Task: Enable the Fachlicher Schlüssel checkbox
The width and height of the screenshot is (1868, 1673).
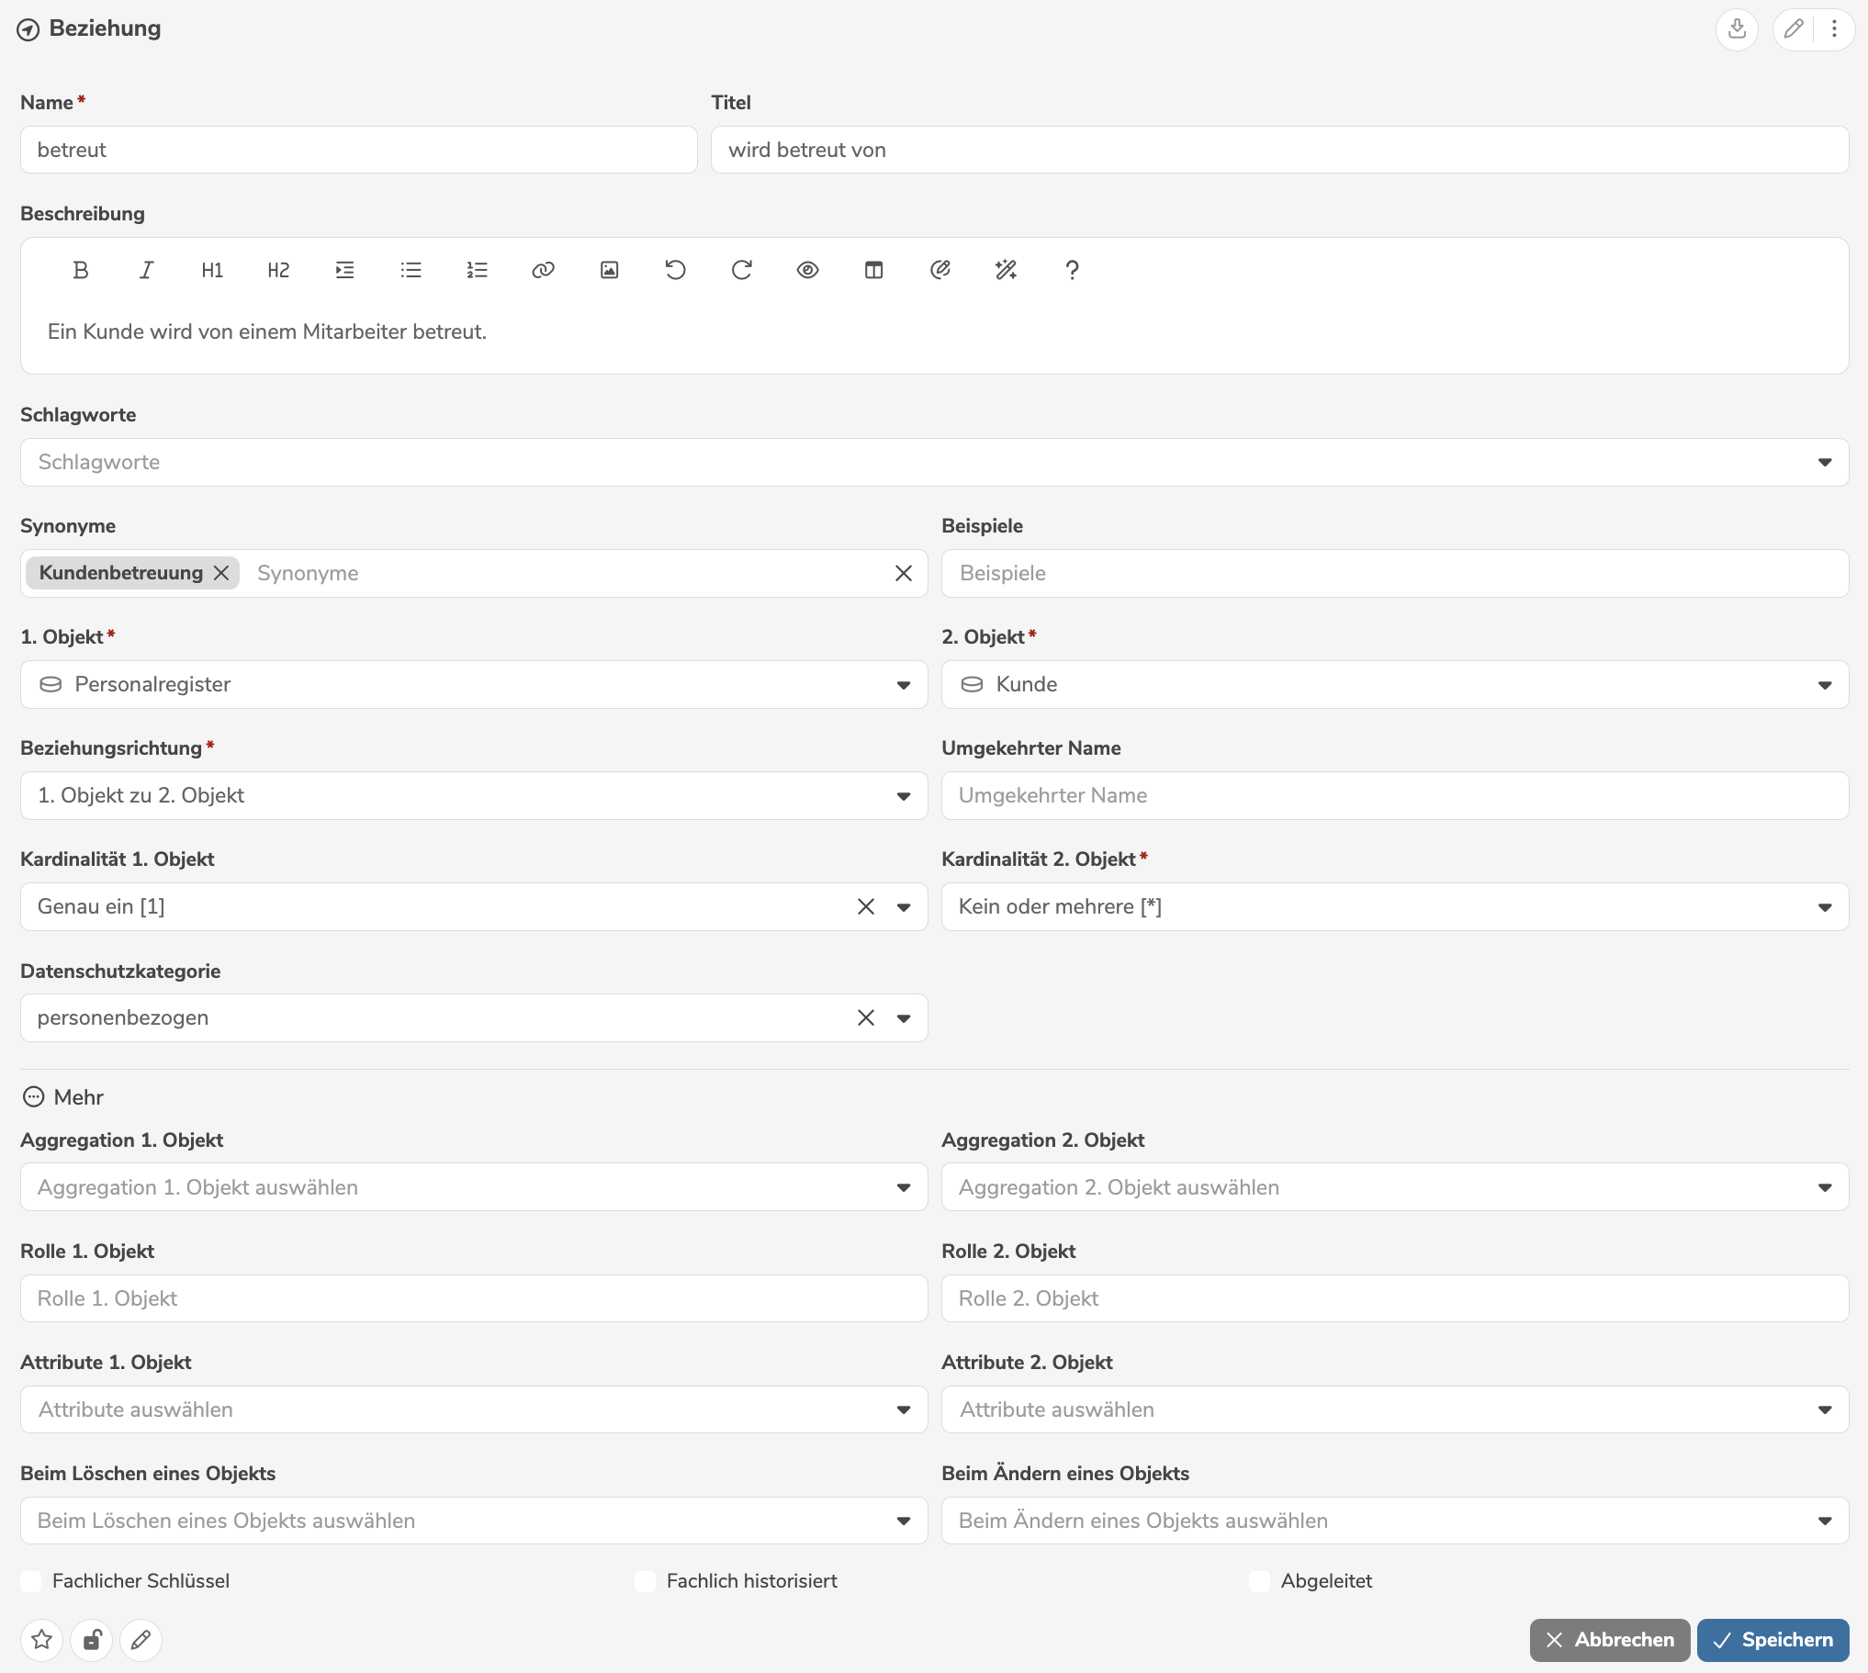Action: click(x=31, y=1581)
